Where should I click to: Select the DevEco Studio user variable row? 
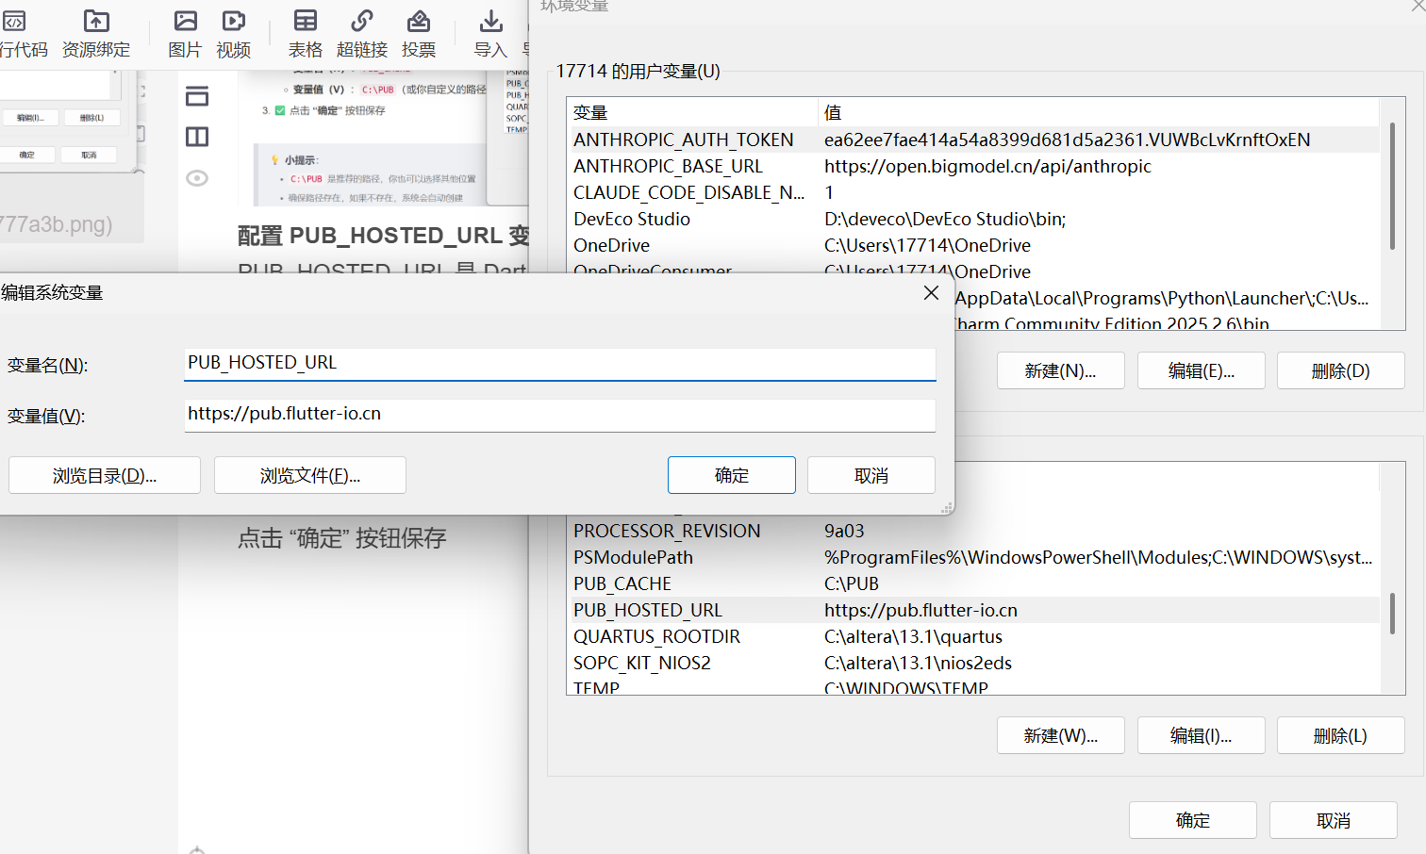tap(973, 219)
